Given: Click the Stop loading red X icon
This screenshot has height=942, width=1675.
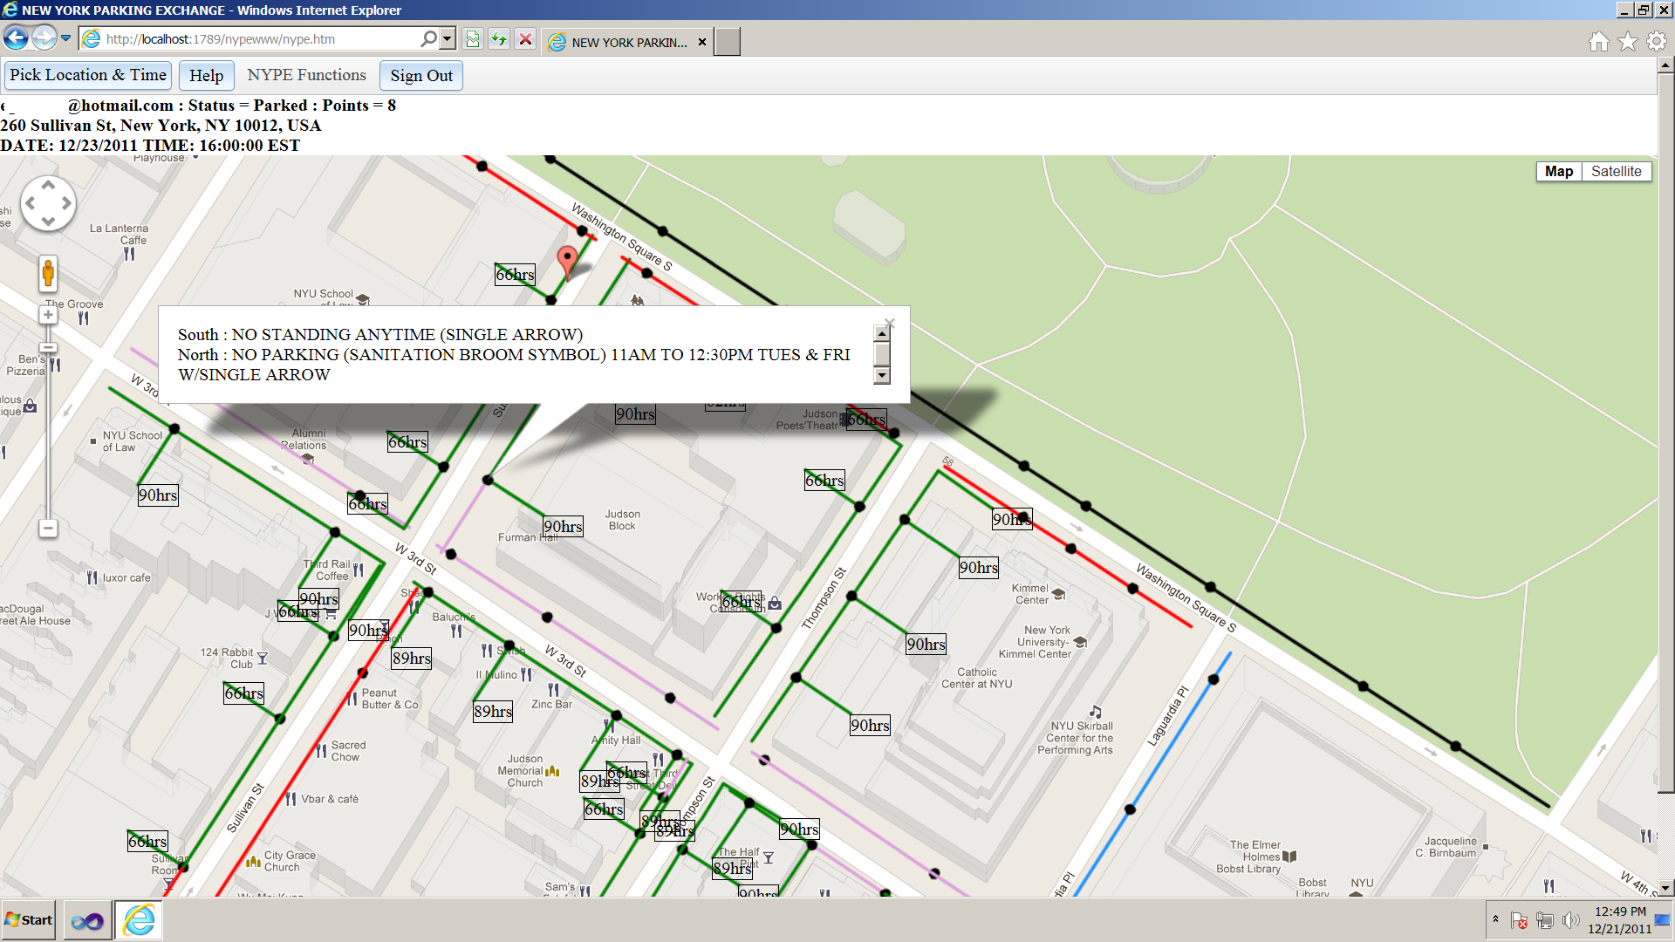Looking at the screenshot, I should pyautogui.click(x=525, y=39).
